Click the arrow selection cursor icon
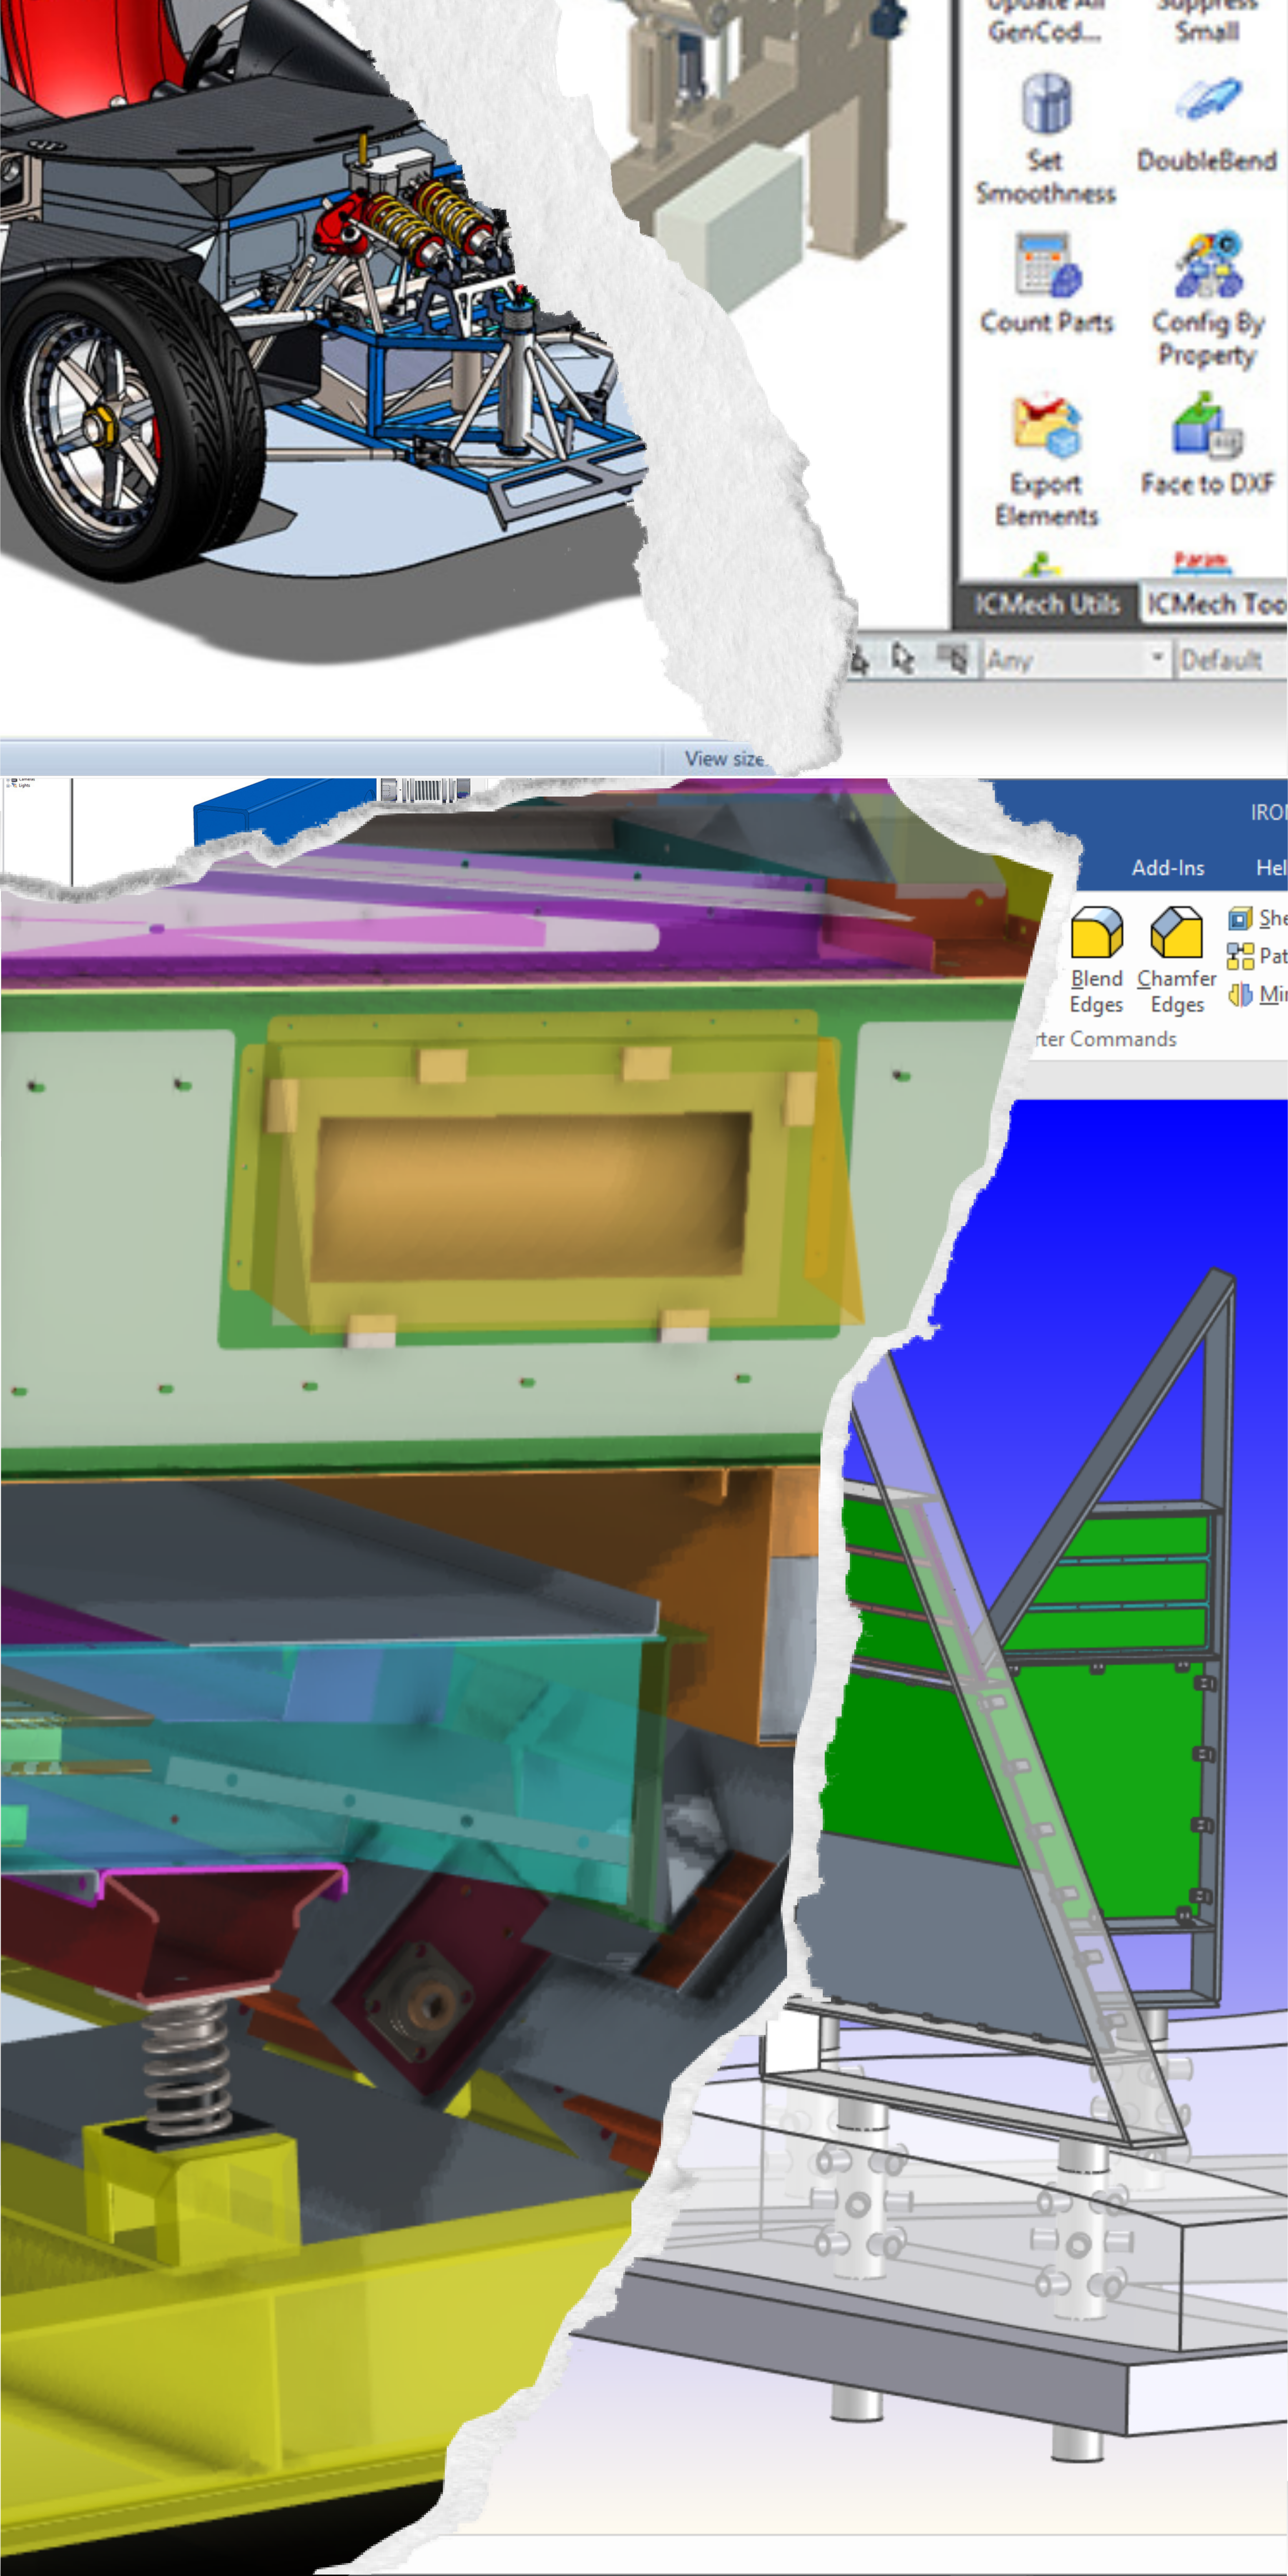1288x2576 pixels. [x=903, y=659]
